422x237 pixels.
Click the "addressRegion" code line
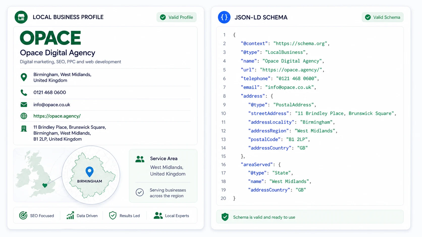point(293,131)
